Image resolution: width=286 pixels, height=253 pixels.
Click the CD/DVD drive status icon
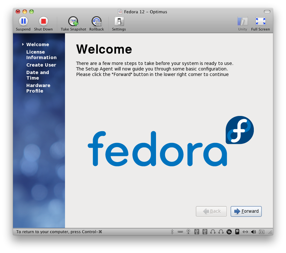click(x=229, y=232)
